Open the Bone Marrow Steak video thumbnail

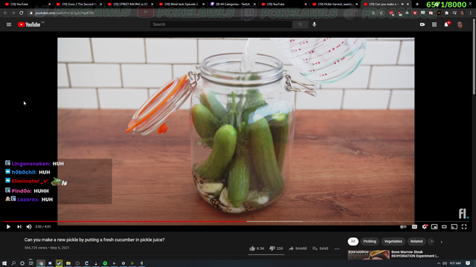(369, 254)
